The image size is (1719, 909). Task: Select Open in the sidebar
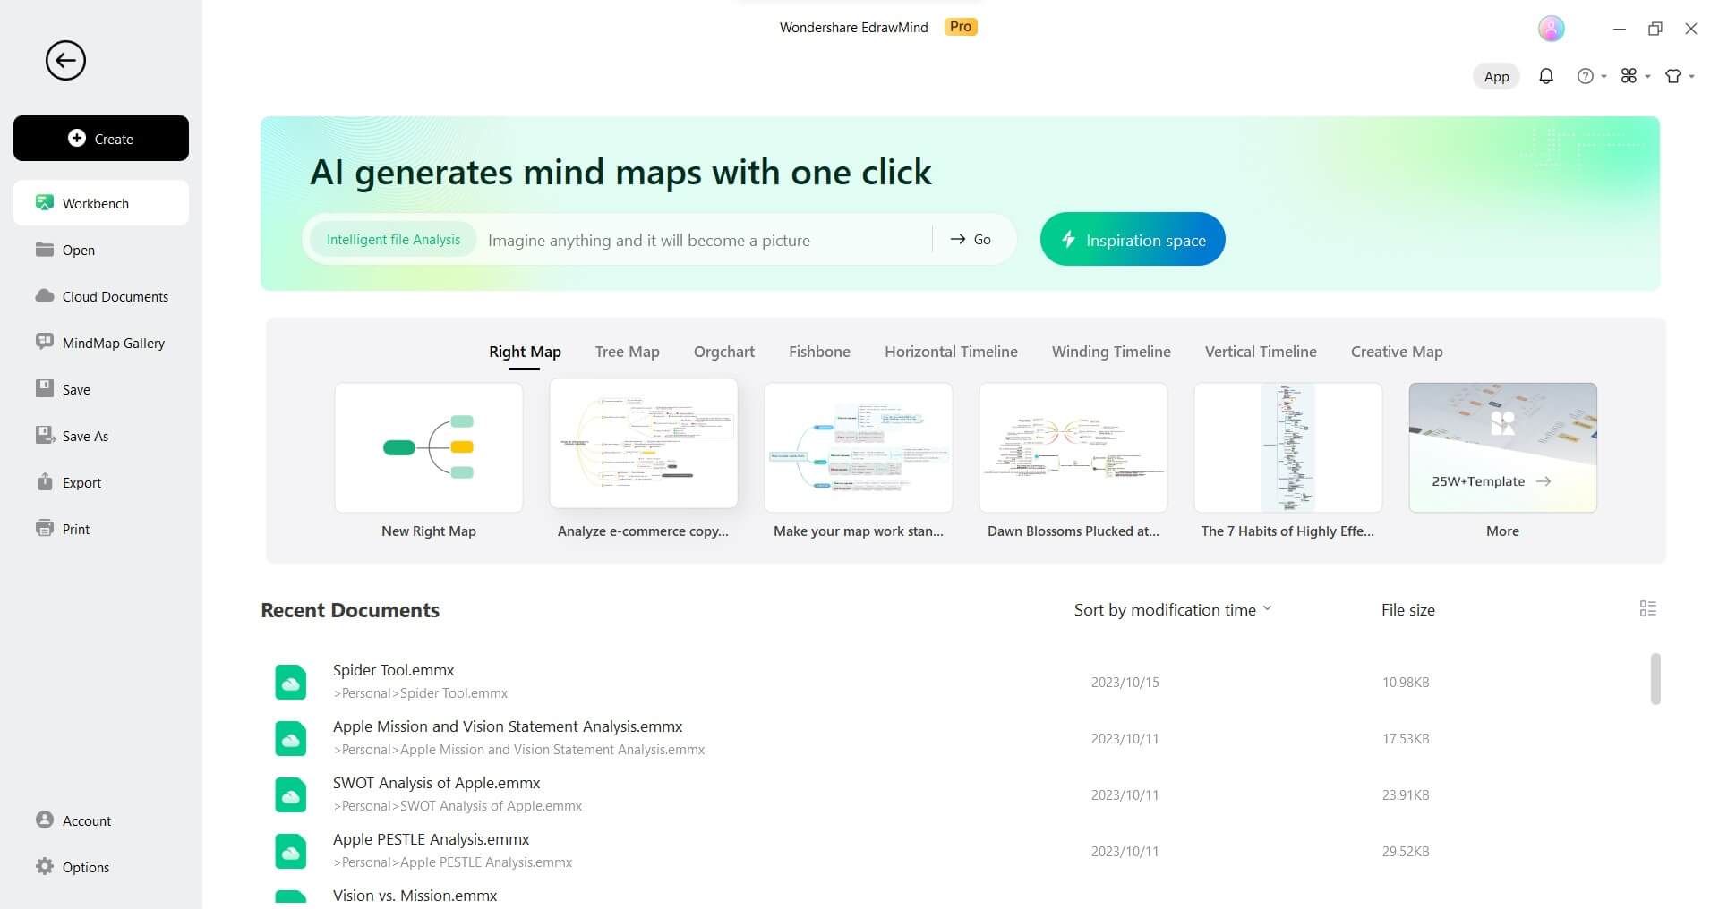101,250
